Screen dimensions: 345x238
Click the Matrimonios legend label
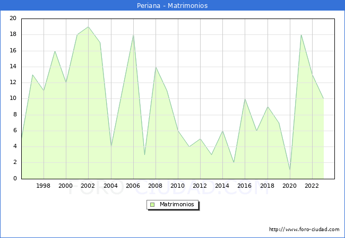[x=177, y=204]
